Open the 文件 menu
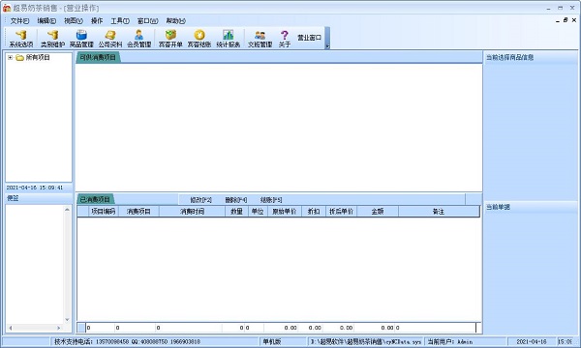 [x=19, y=20]
